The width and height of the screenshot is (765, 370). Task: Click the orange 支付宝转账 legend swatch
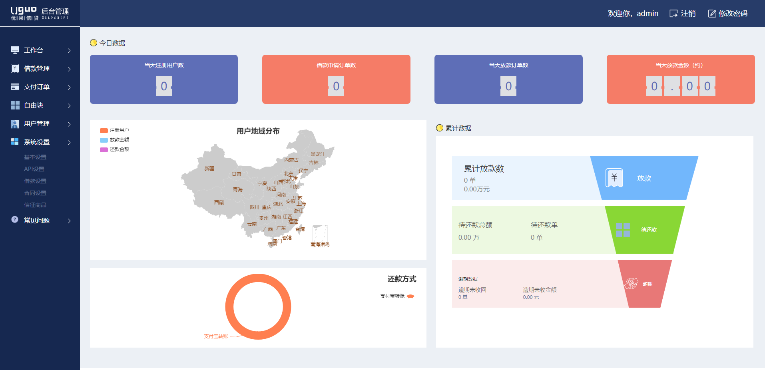tap(410, 296)
